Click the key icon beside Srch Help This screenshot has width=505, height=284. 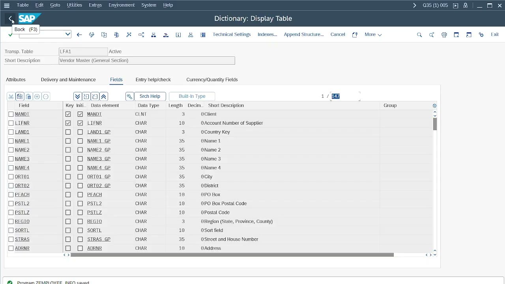tap(129, 96)
